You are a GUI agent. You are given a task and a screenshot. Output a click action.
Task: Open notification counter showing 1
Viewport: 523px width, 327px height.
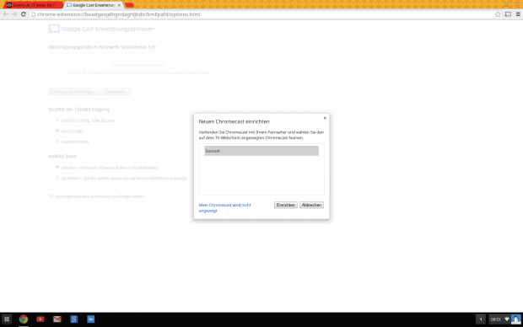(481, 319)
